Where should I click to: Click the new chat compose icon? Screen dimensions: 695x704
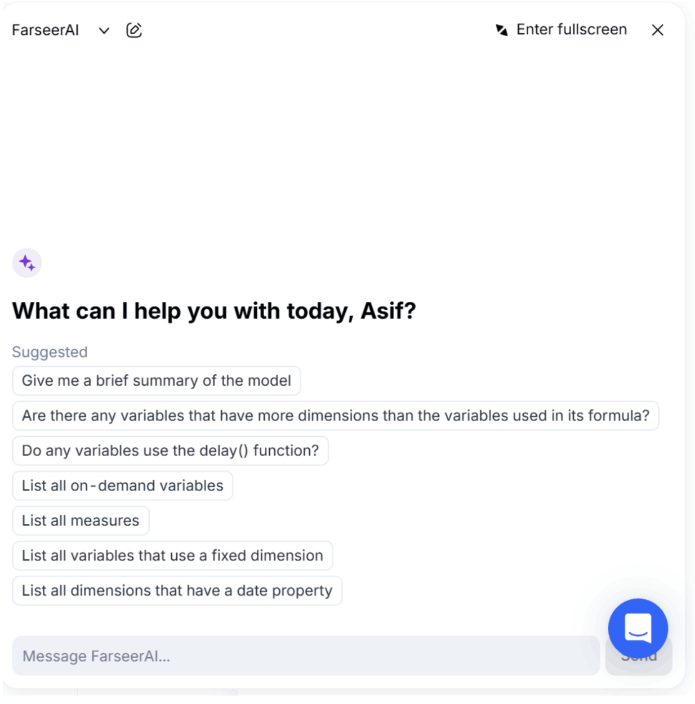coord(134,30)
